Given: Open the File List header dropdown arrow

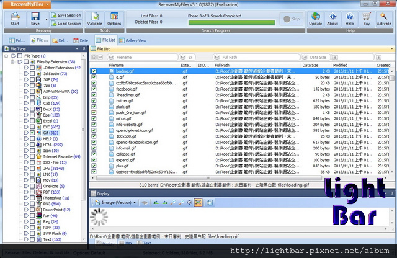Looking at the screenshot, I should tap(392, 48).
